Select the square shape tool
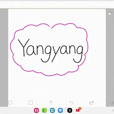Viewport: 114px width, 114px height. tap(31, 103)
